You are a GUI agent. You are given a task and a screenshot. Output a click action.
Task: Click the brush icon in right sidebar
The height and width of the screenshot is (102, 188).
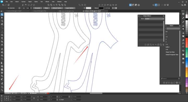(x=183, y=22)
